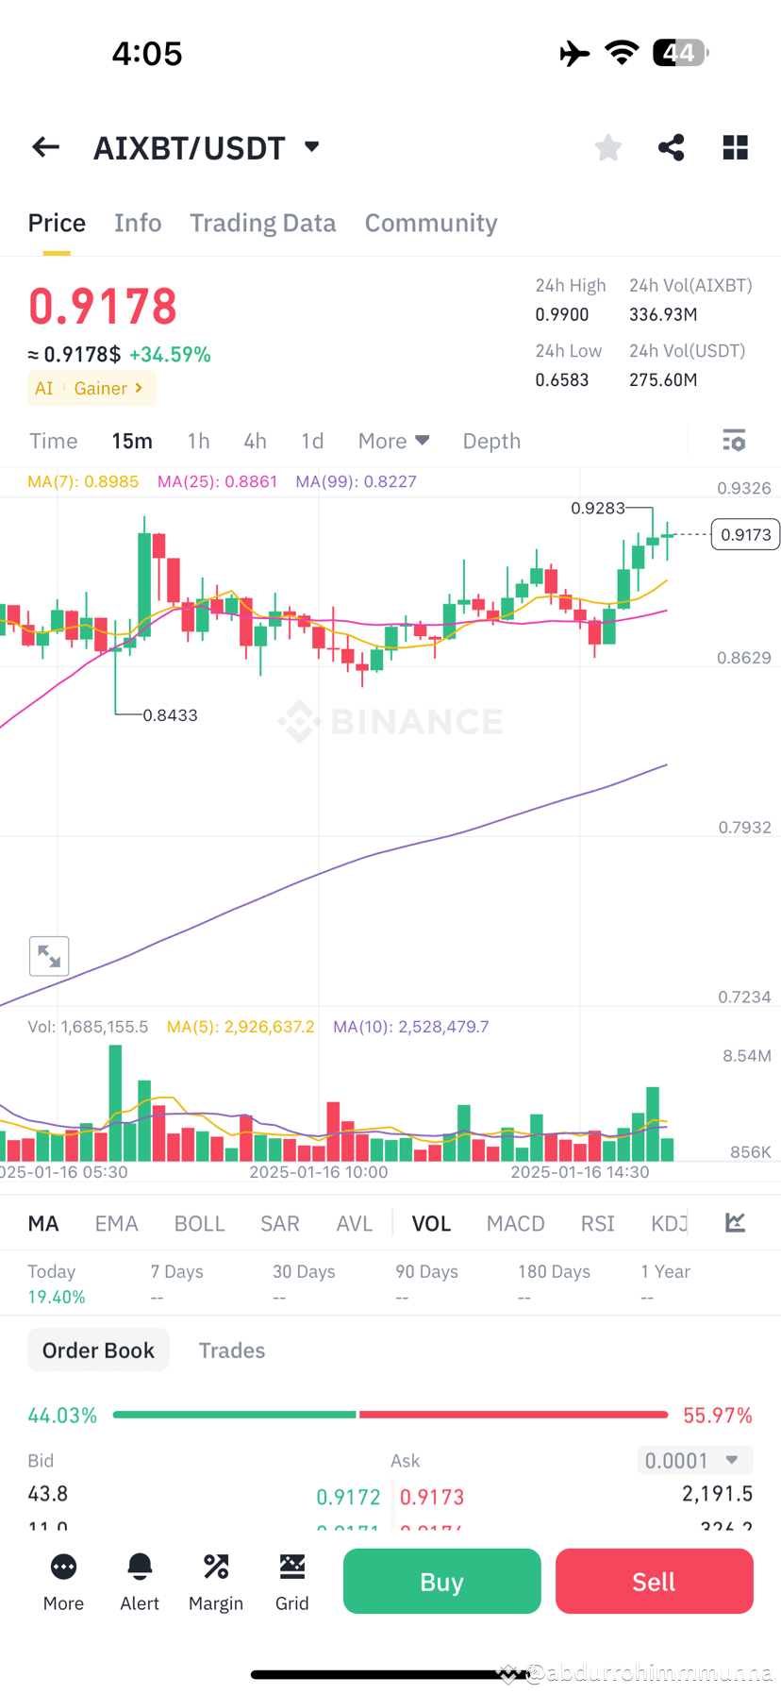Go back using the back arrow
The image size is (781, 1694).
pos(44,147)
